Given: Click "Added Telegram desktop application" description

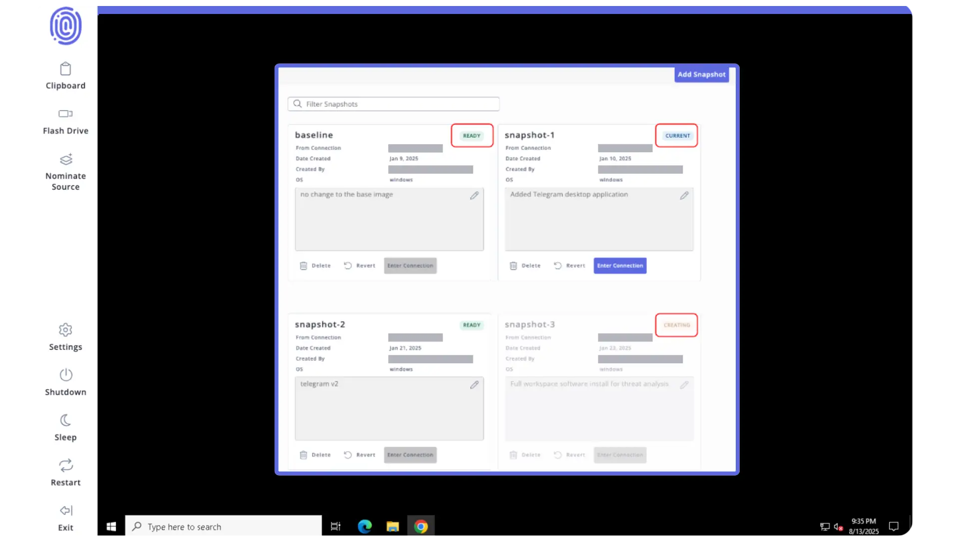Looking at the screenshot, I should click(x=569, y=194).
